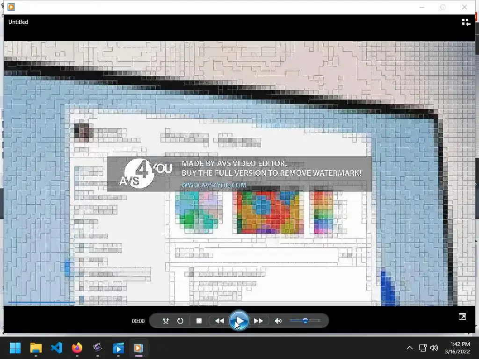Viewport: 479px width, 359px height.
Task: Switch to Library view icon
Action: click(x=466, y=22)
